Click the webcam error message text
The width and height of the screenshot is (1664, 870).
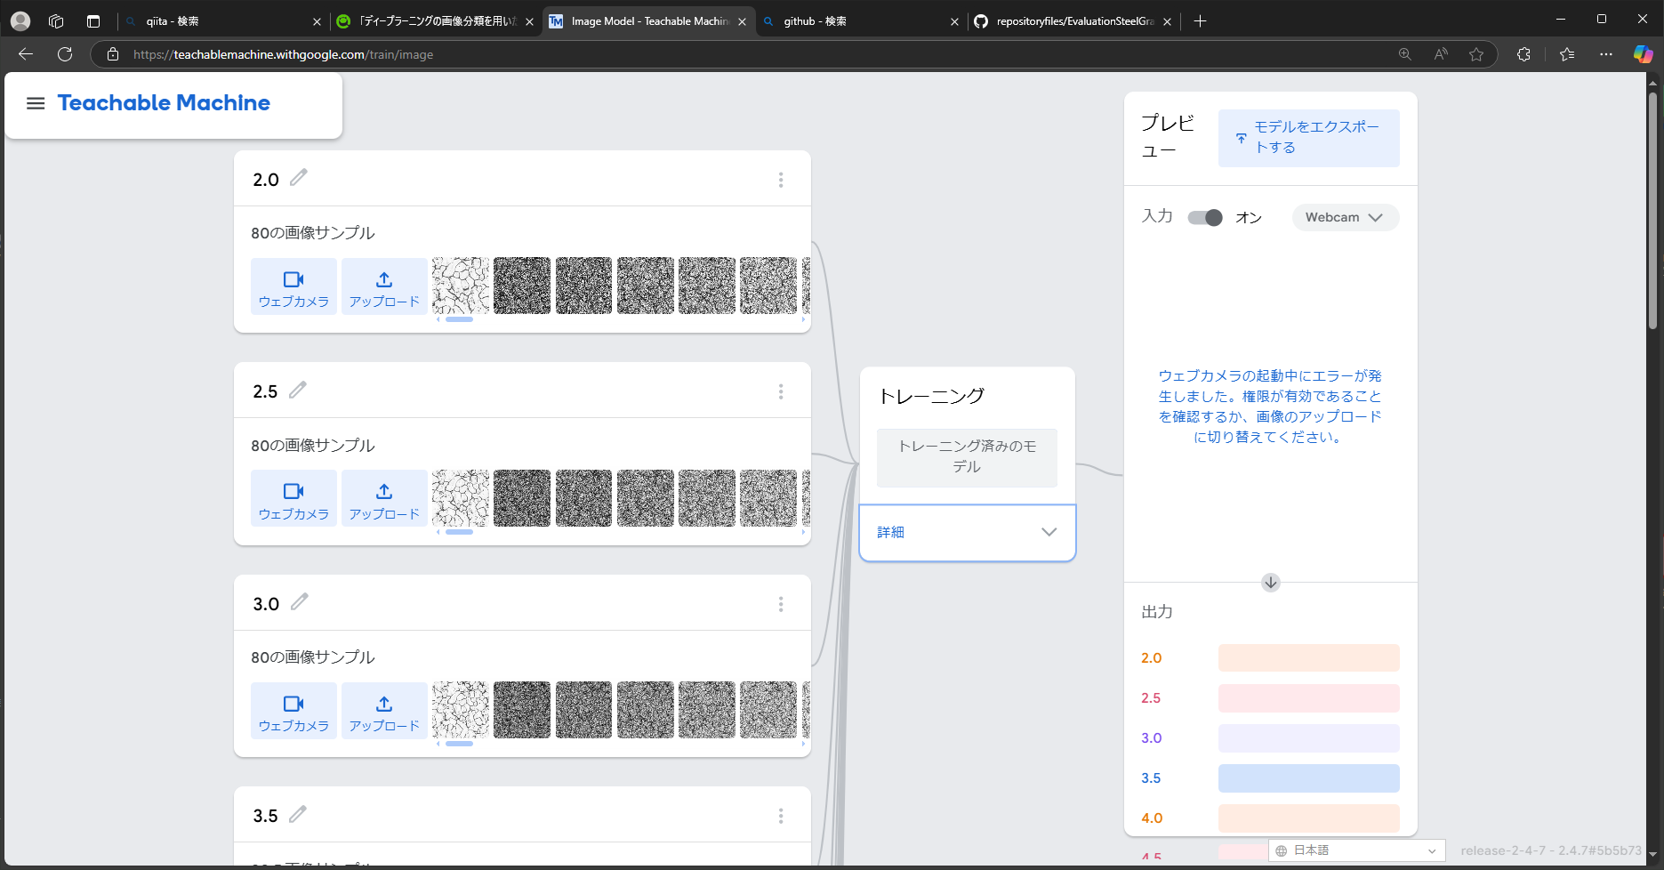(1270, 407)
